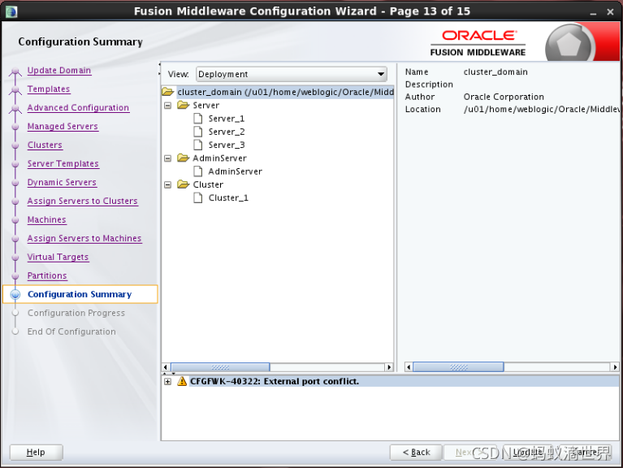Image resolution: width=623 pixels, height=468 pixels.
Task: Select the Server folder label
Action: click(206, 105)
